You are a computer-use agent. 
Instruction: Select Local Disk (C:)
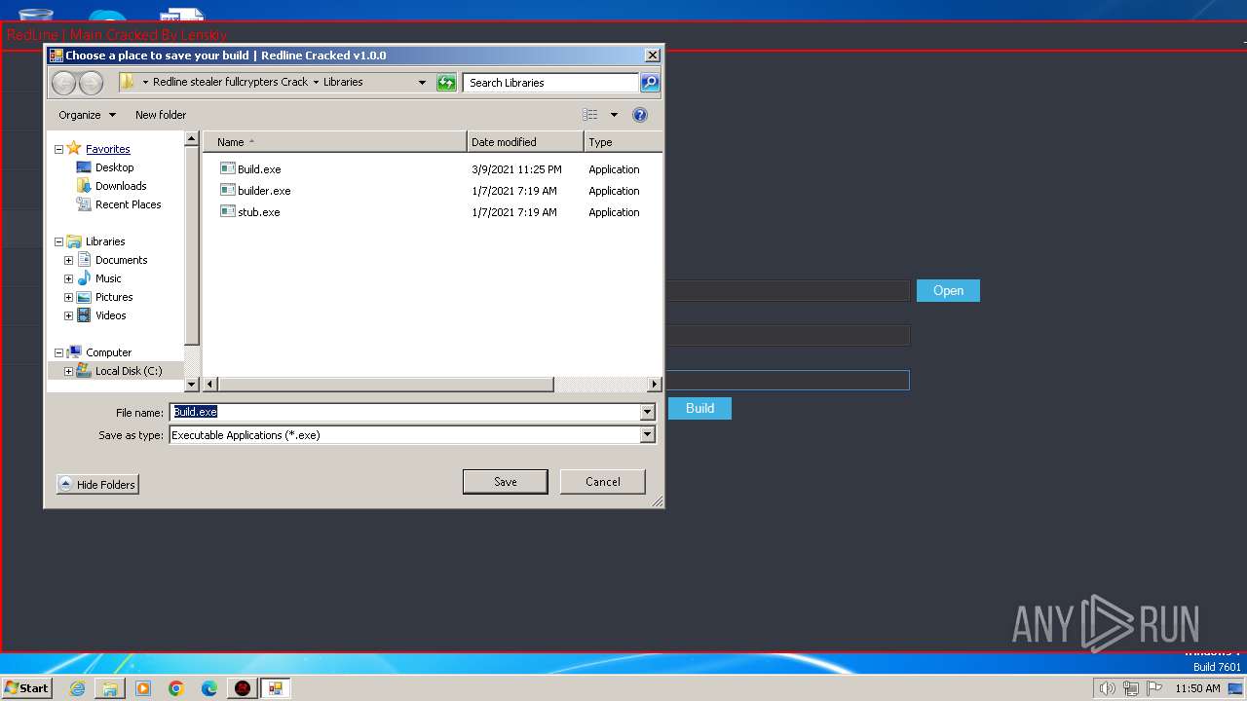[129, 371]
